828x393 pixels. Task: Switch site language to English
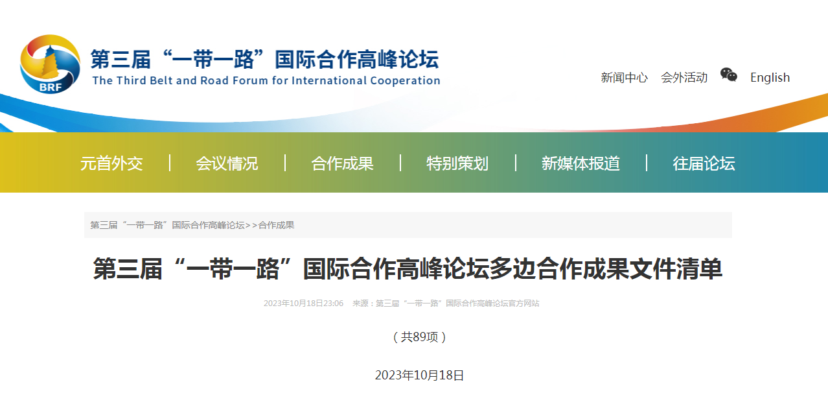tap(770, 78)
